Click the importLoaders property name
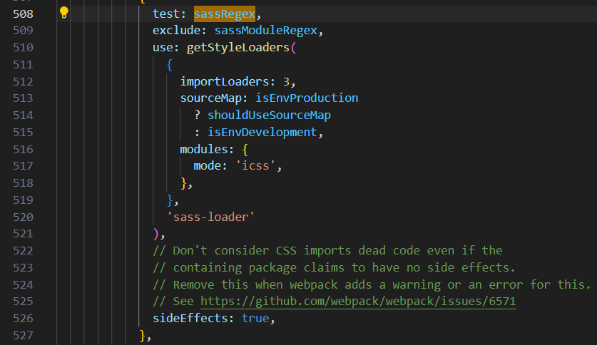 click(225, 81)
